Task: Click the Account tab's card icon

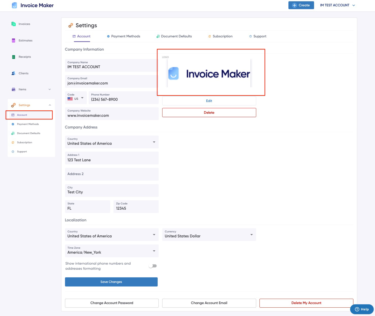Action: (x=74, y=36)
